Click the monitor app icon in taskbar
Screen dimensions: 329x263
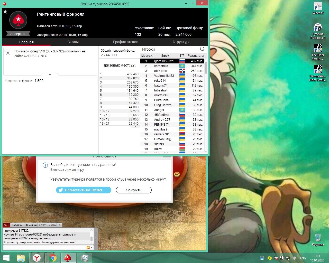pyautogui.click(x=85, y=258)
